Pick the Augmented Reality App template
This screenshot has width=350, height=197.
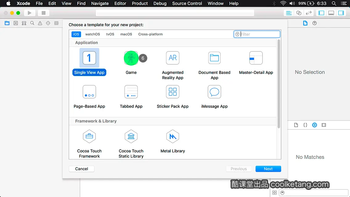(173, 65)
